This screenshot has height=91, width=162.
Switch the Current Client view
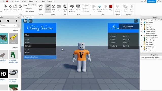coord(99,8)
